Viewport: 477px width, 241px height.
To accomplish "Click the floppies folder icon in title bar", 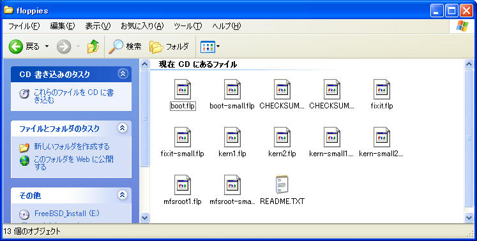I will click(x=8, y=10).
